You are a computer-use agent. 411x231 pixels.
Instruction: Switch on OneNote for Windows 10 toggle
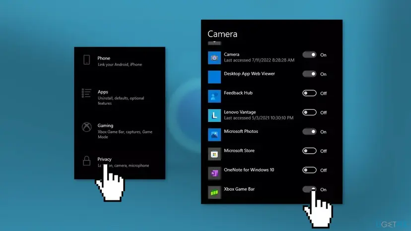tap(309, 170)
